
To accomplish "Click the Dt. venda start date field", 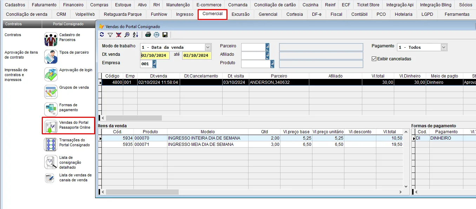I will click(155, 55).
